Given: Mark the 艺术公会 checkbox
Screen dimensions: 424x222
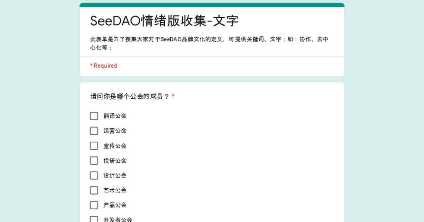Looking at the screenshot, I should pos(94,190).
